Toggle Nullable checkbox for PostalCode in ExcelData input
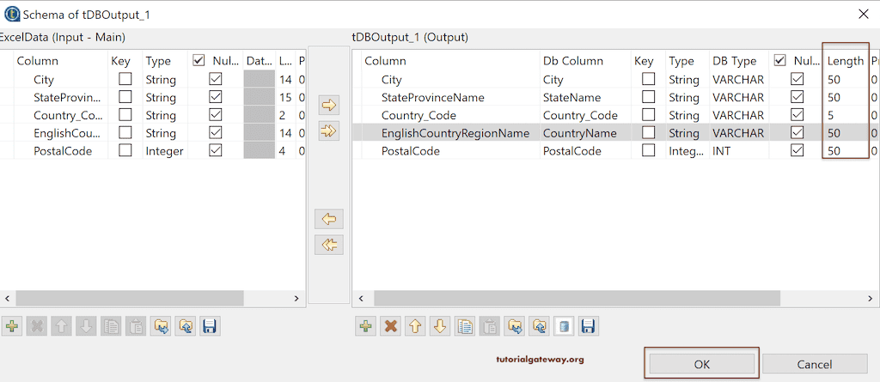The image size is (880, 382). (216, 151)
